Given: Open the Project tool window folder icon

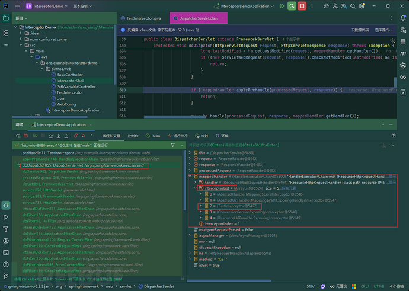Looking at the screenshot, I should coord(5,18).
